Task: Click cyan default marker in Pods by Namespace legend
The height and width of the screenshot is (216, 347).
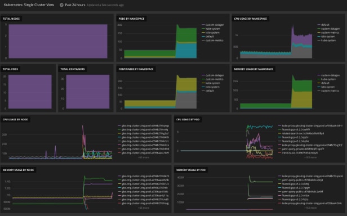Action: coord(203,37)
